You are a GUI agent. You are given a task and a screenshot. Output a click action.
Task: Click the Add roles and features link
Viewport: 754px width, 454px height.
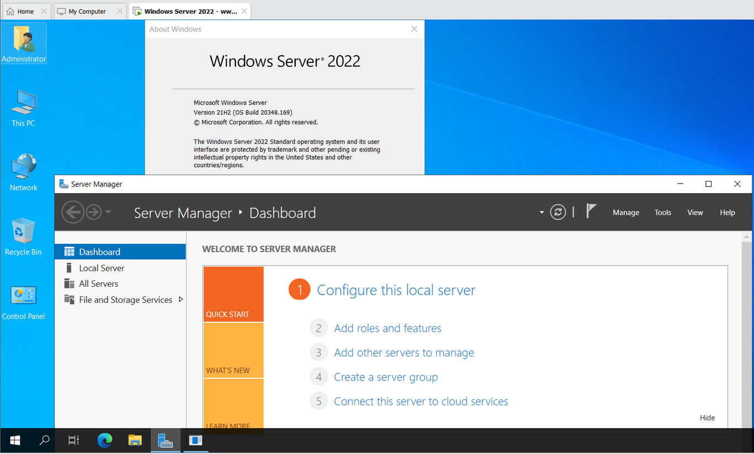(x=387, y=328)
